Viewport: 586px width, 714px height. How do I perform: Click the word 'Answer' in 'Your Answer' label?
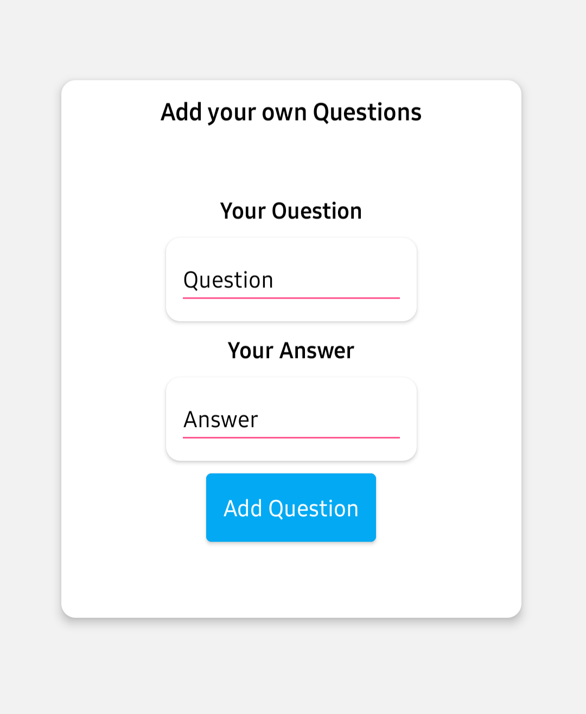[317, 351]
